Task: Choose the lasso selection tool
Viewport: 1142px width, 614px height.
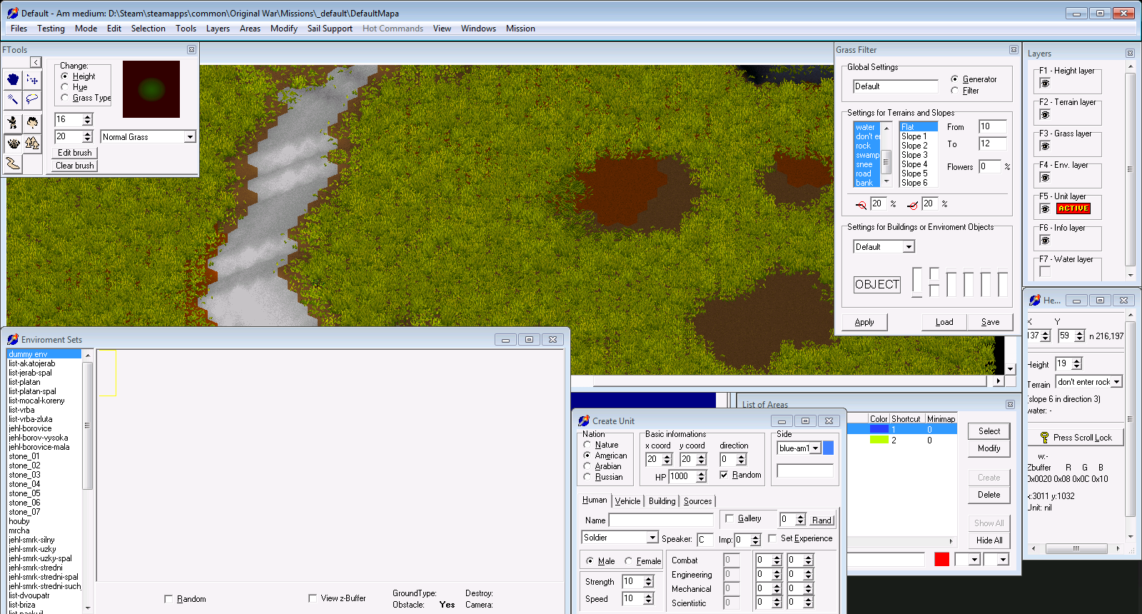Action: [32, 99]
